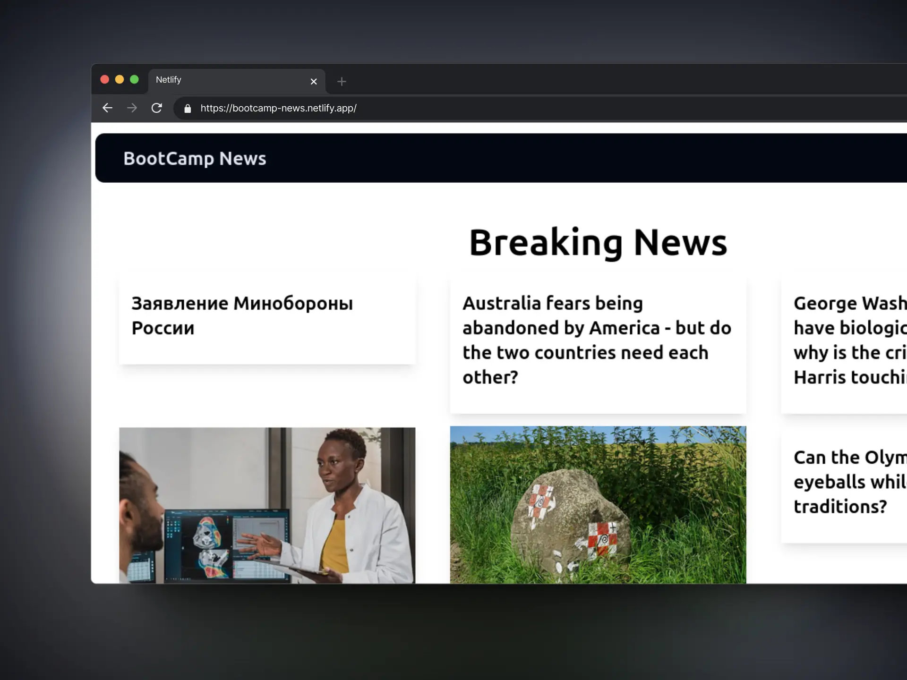Viewport: 907px width, 680px height.
Task: Open a new browser tab with the plus icon
Action: point(342,82)
